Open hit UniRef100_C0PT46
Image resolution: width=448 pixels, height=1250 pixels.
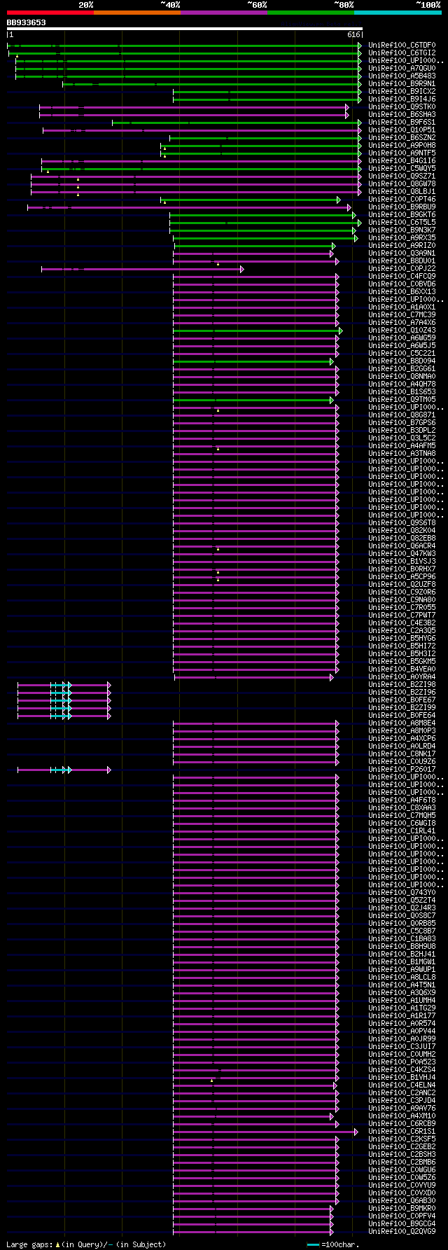[x=402, y=200]
